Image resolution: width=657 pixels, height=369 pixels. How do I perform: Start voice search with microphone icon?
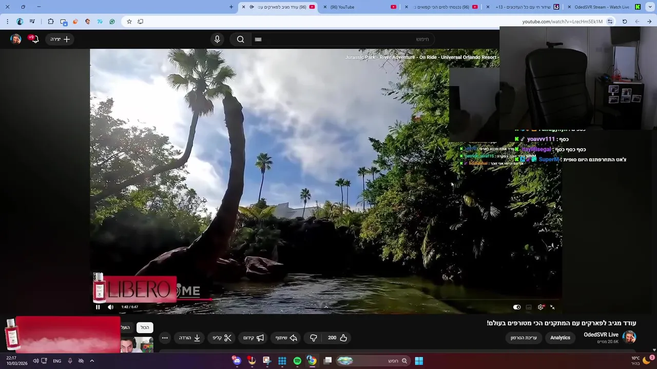click(x=217, y=39)
